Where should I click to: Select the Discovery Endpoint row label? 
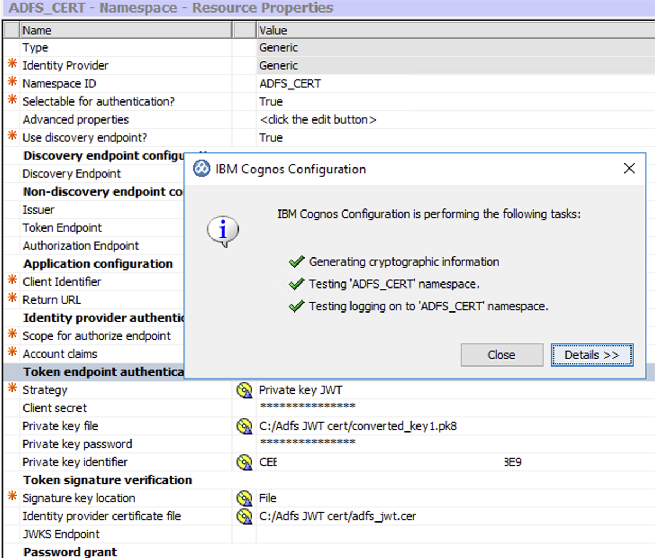click(72, 173)
